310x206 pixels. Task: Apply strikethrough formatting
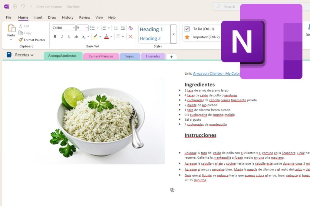[x=77, y=36]
